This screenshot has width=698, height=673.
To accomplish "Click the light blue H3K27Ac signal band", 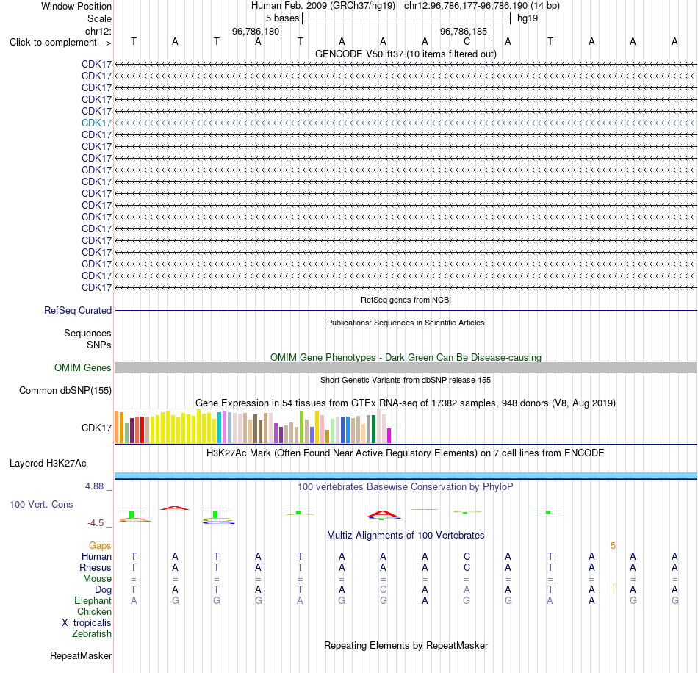I will [x=406, y=475].
